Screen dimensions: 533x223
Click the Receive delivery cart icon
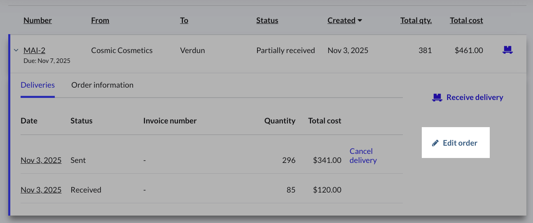point(437,98)
